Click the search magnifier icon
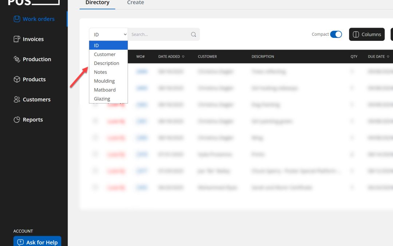Image resolution: width=393 pixels, height=246 pixels. [x=194, y=34]
